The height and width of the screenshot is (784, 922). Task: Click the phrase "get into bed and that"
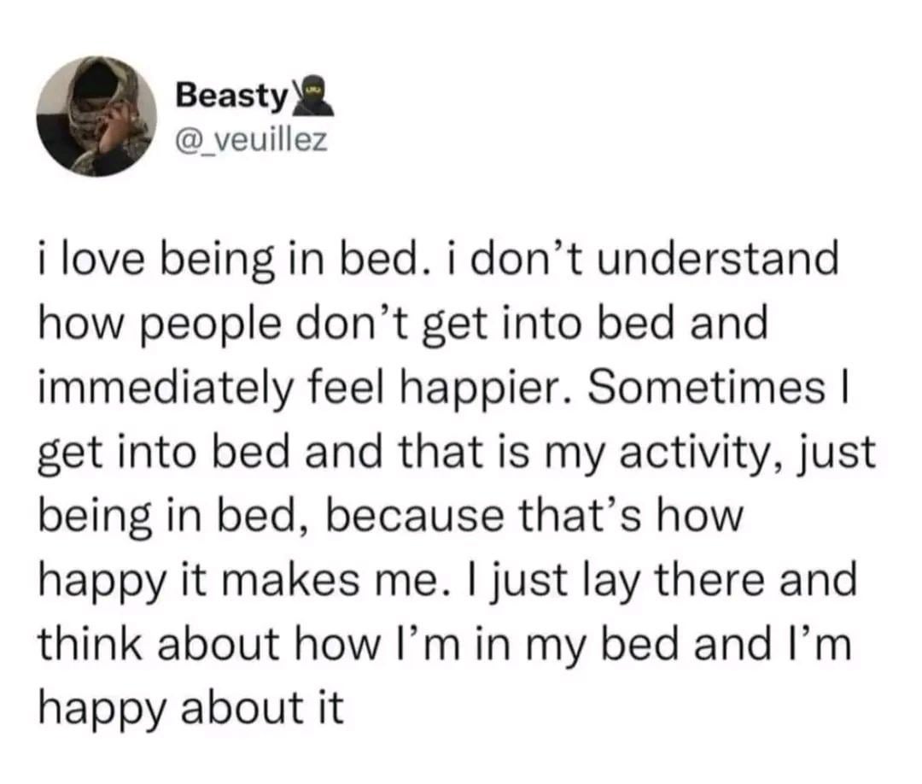click(260, 453)
